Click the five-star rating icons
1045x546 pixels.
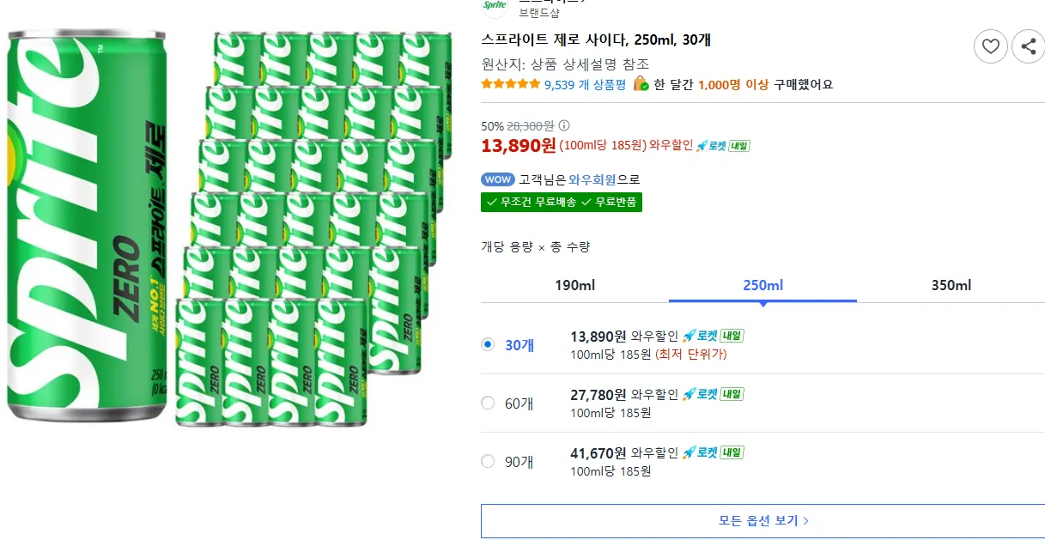coord(511,84)
